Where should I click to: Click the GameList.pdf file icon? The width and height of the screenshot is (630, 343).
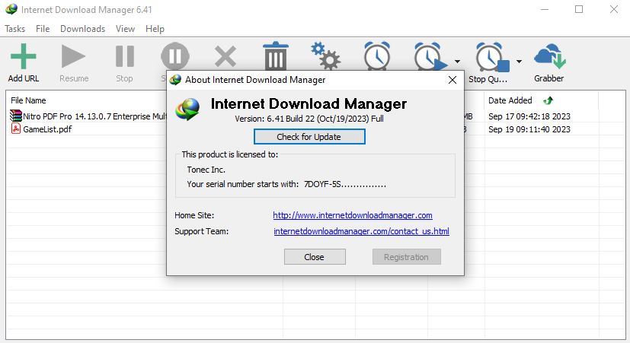[16, 129]
